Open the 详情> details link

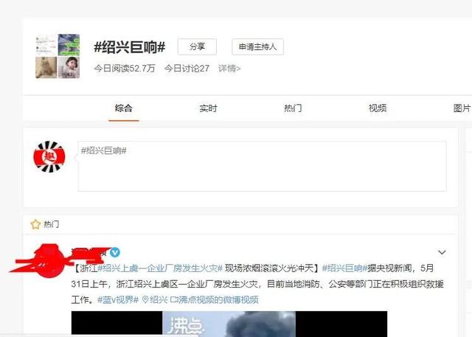[229, 69]
